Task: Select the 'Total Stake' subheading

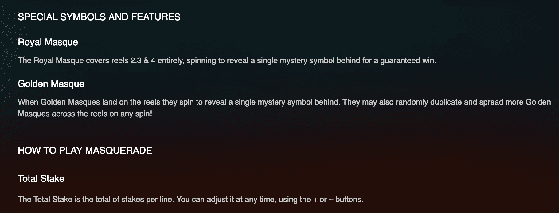Action: tap(41, 179)
